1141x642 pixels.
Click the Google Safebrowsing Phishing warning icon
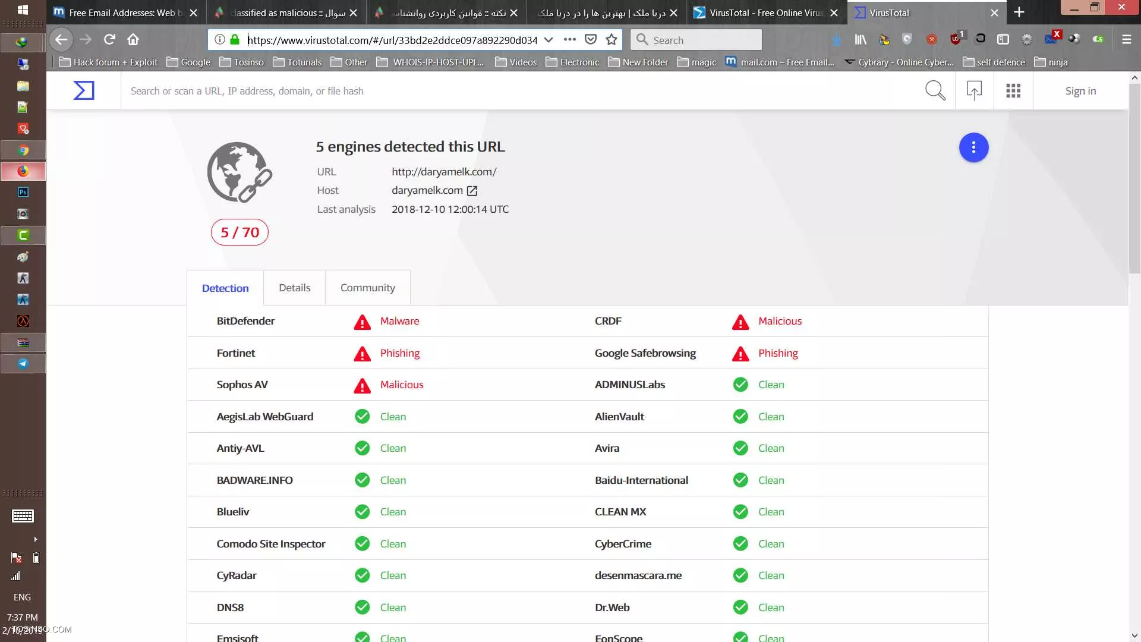(740, 354)
